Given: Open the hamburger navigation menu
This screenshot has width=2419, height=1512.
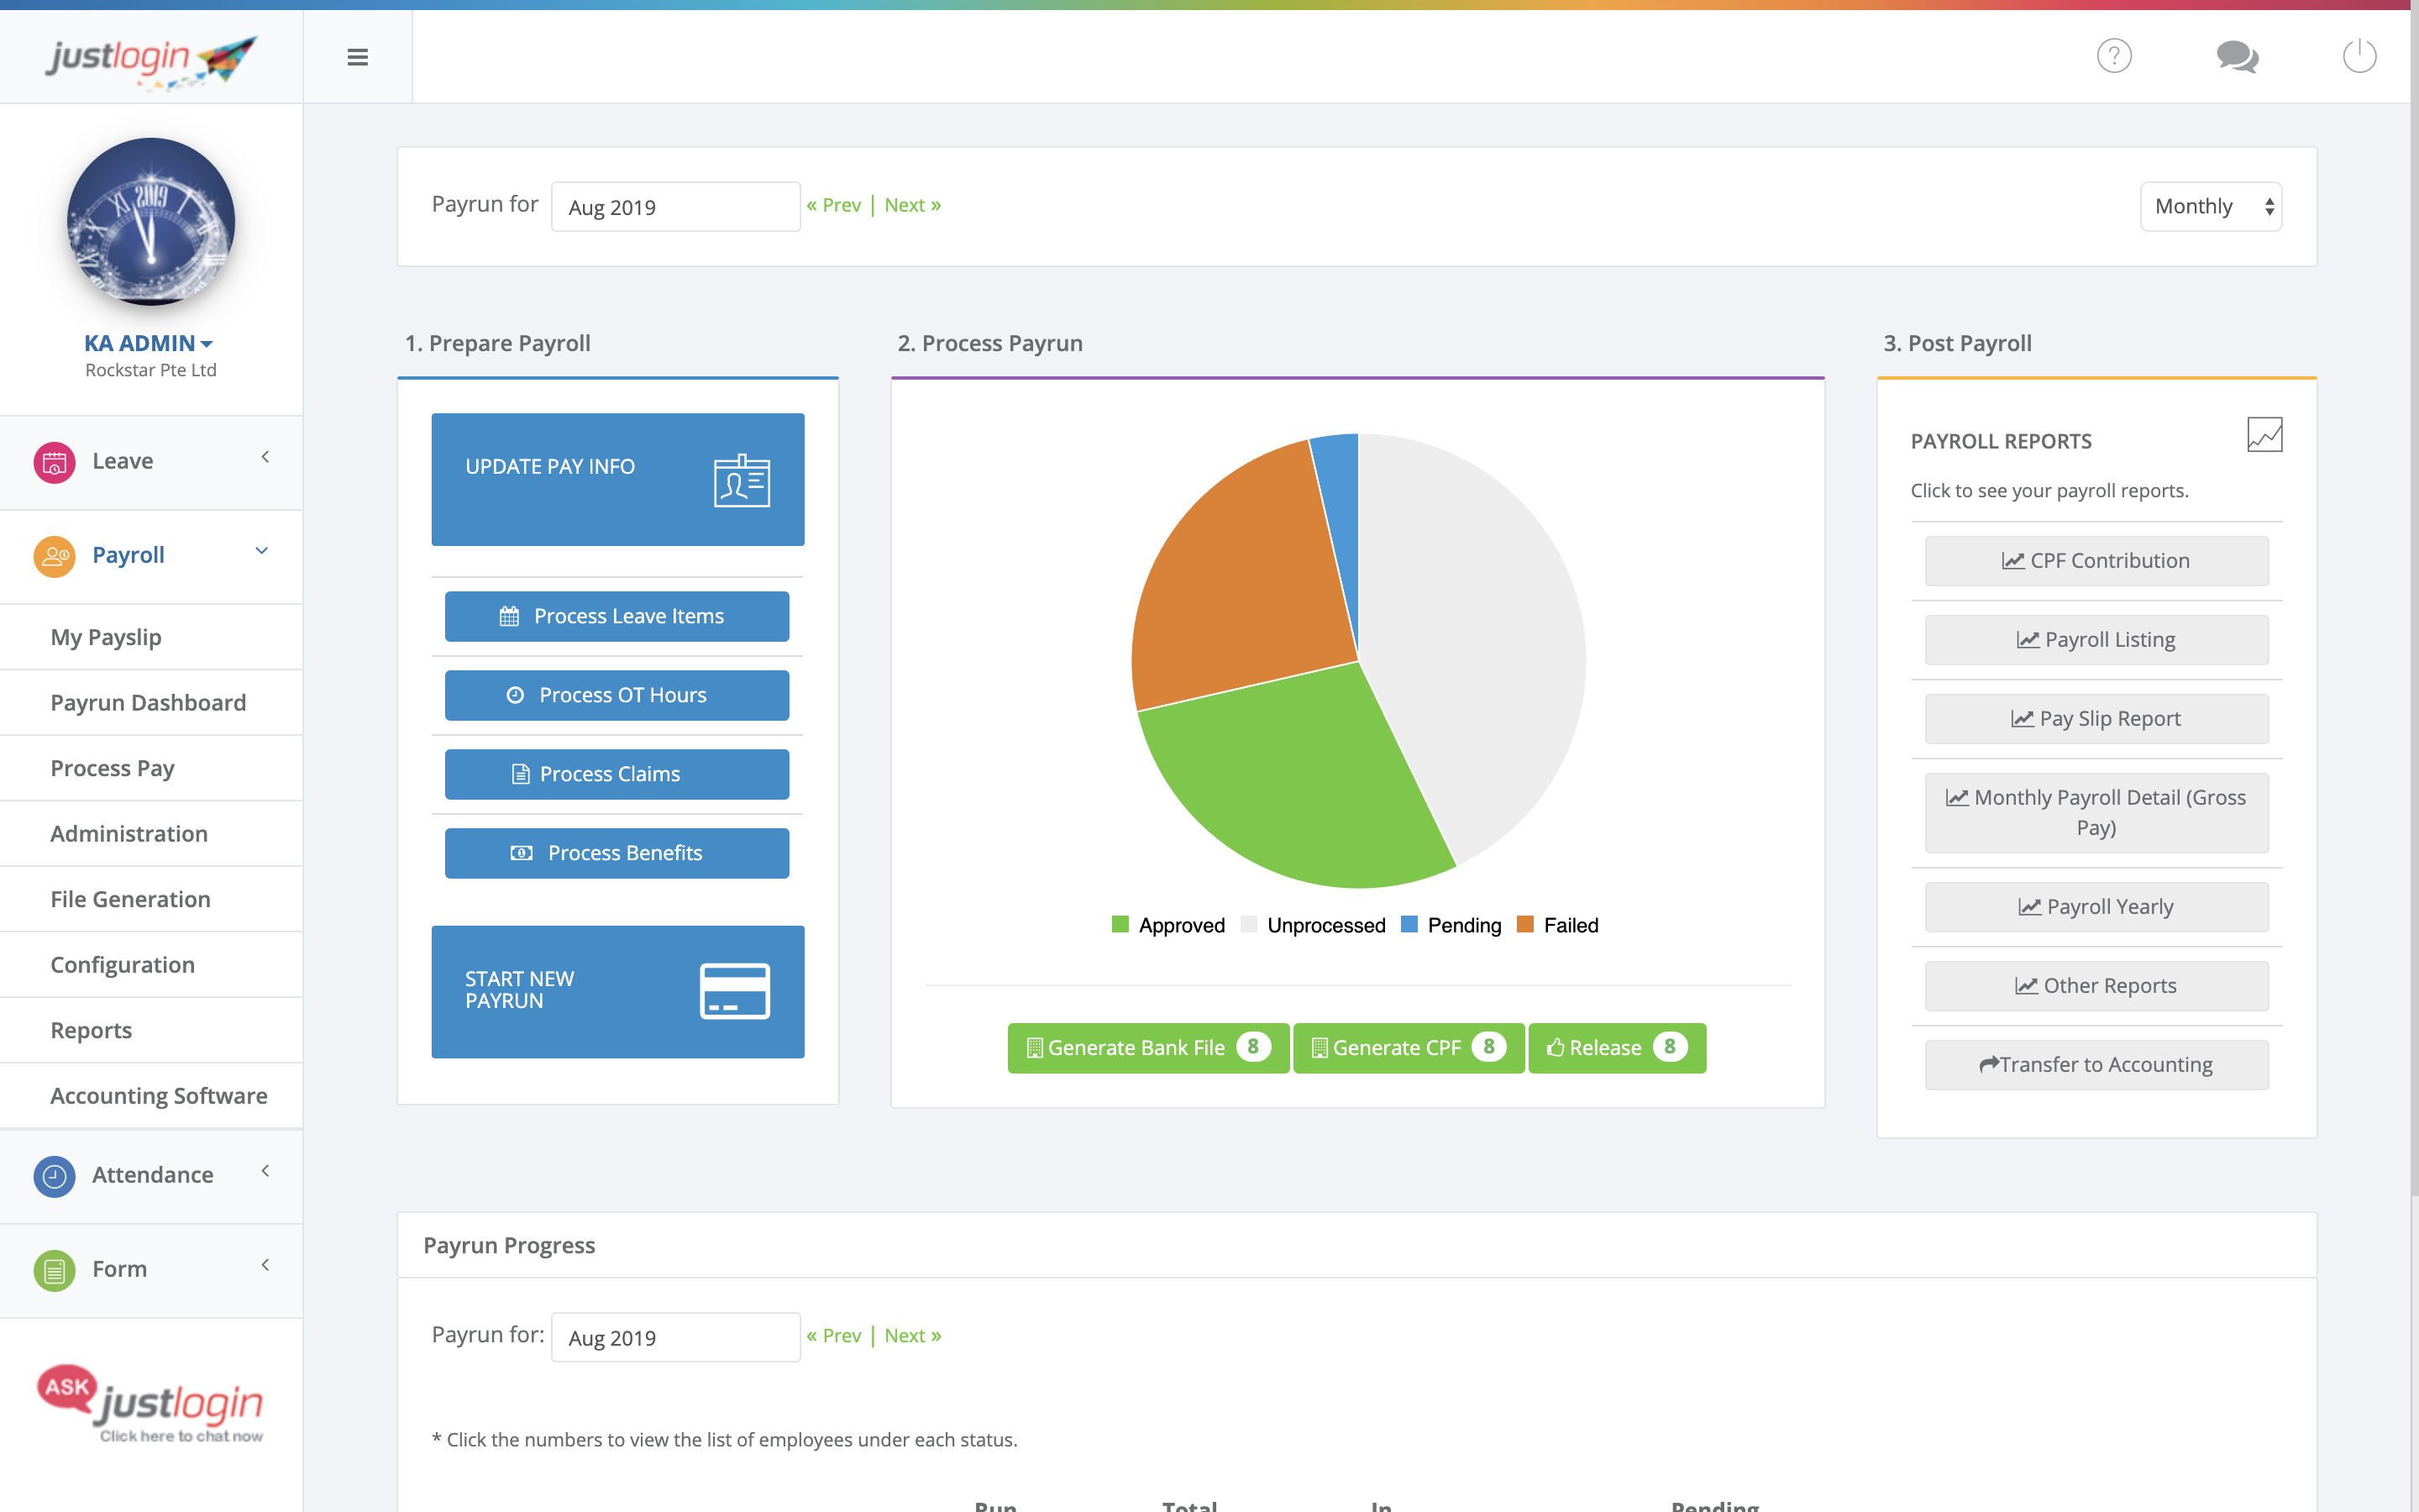Looking at the screenshot, I should 357,57.
